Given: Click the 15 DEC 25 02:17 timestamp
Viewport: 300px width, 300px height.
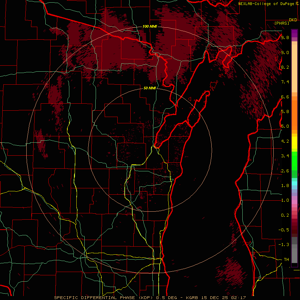Looking at the screenshot, I should pos(223,298).
